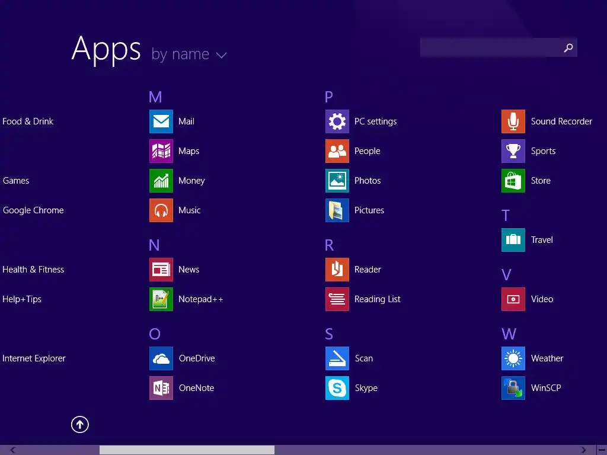Click the 'WinSCP' text label
Viewport: 607px width, 455px height.
546,388
